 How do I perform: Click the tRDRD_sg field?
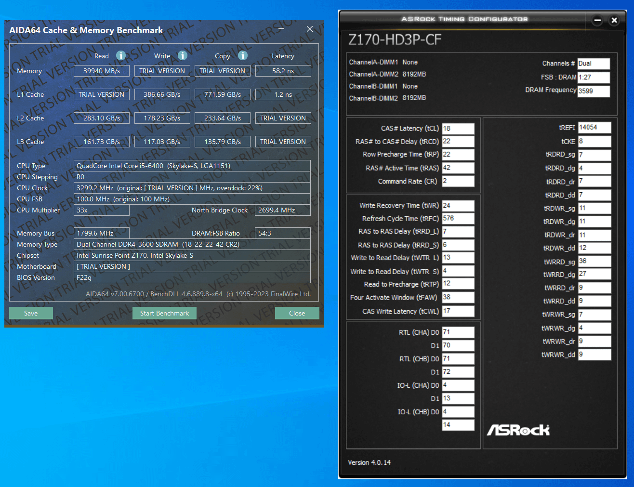594,155
